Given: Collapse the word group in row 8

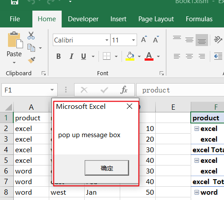Looking at the screenshot, I should 196,192.
